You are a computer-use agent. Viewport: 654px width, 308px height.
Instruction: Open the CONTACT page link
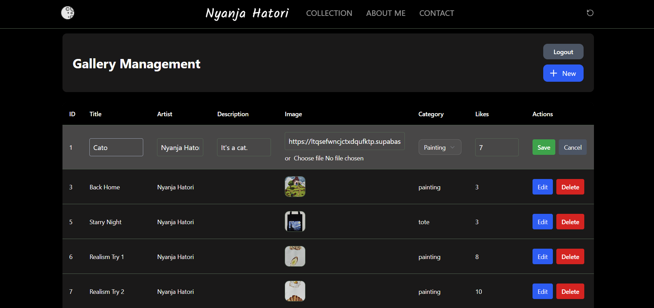click(436, 13)
